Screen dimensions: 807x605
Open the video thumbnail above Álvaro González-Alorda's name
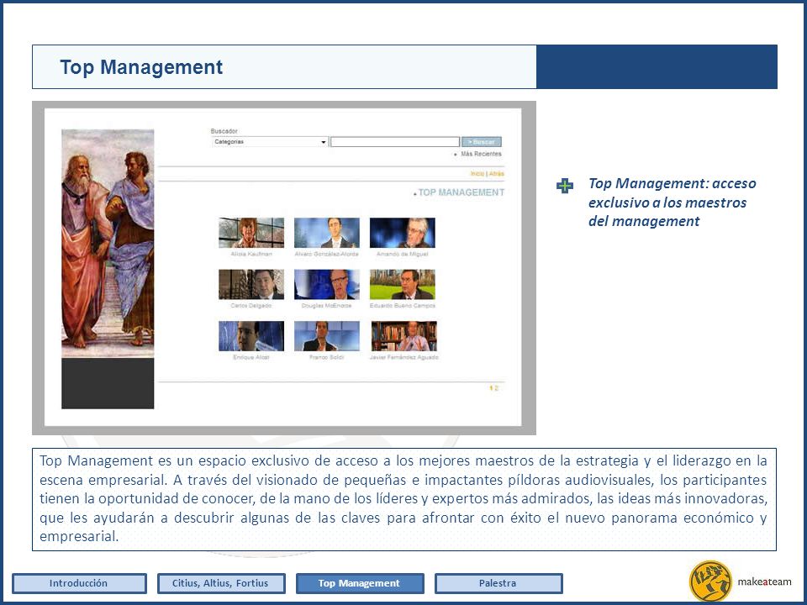327,233
